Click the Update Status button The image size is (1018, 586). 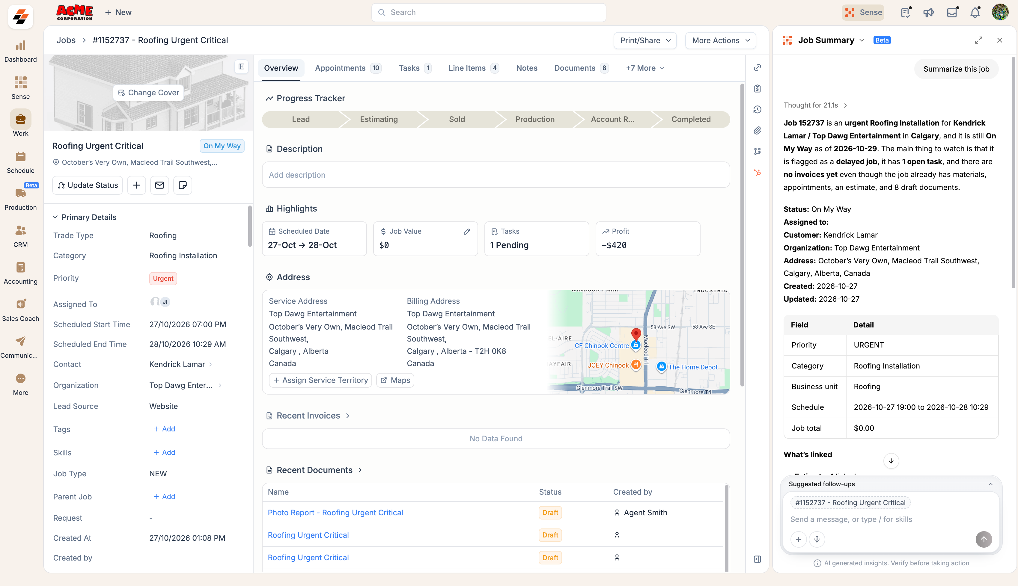tap(88, 185)
